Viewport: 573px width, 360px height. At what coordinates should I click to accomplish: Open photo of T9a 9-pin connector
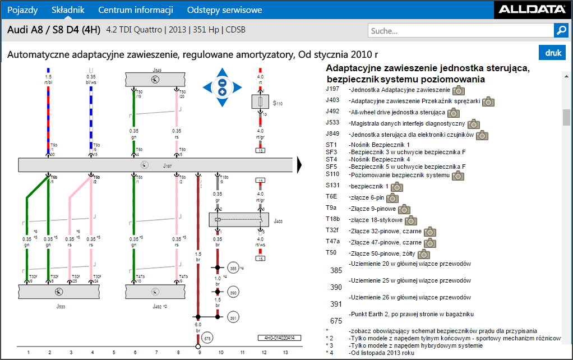click(404, 209)
